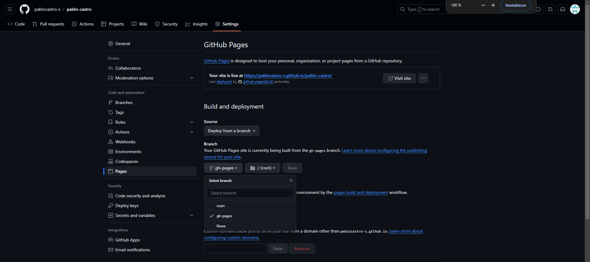Select Pages in the sidebar
Screen dimensions: 590x262
tap(151, 171)
